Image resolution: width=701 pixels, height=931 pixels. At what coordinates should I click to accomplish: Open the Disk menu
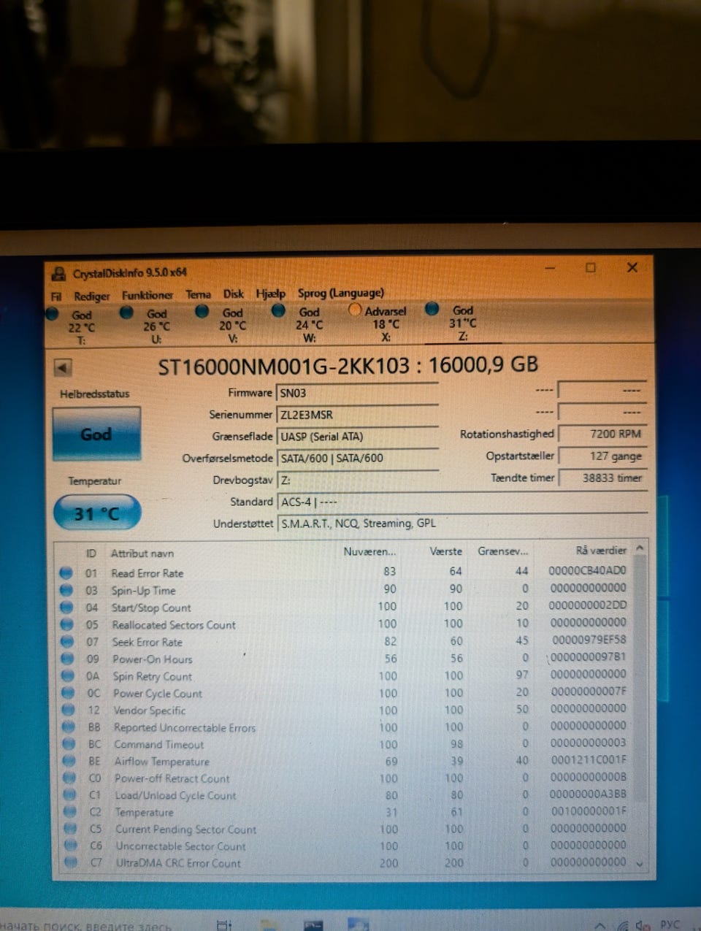[x=234, y=294]
